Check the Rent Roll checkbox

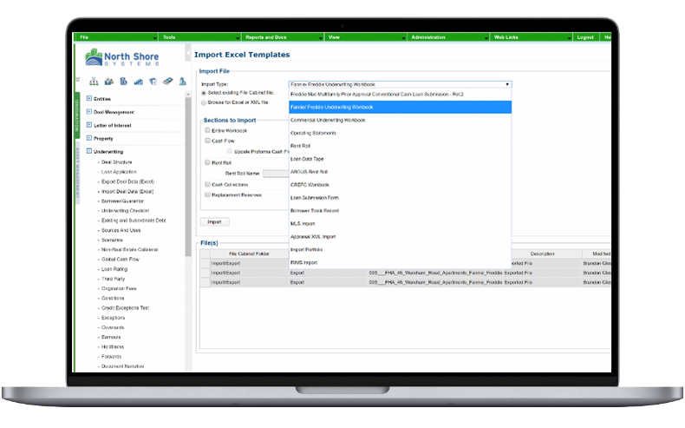pos(208,162)
